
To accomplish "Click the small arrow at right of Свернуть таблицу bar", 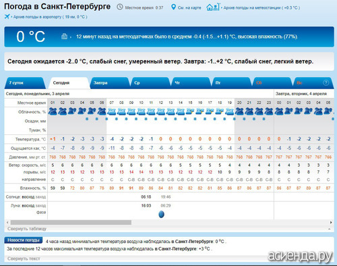I will [x=330, y=229].
